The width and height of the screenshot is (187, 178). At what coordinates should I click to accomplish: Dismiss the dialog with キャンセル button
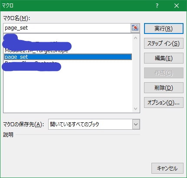tap(167, 168)
